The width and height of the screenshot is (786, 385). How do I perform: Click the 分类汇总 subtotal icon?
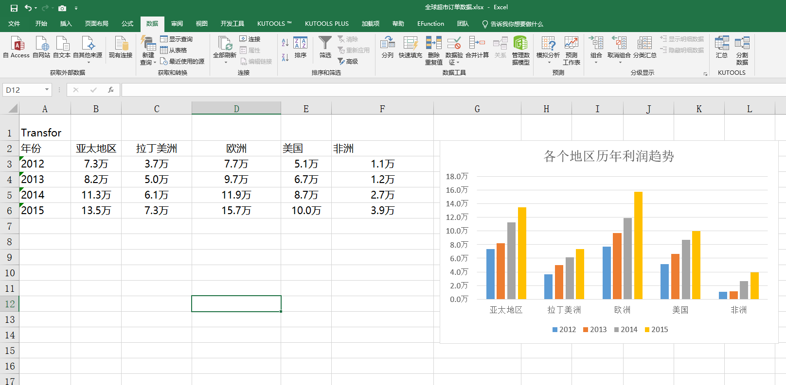644,44
